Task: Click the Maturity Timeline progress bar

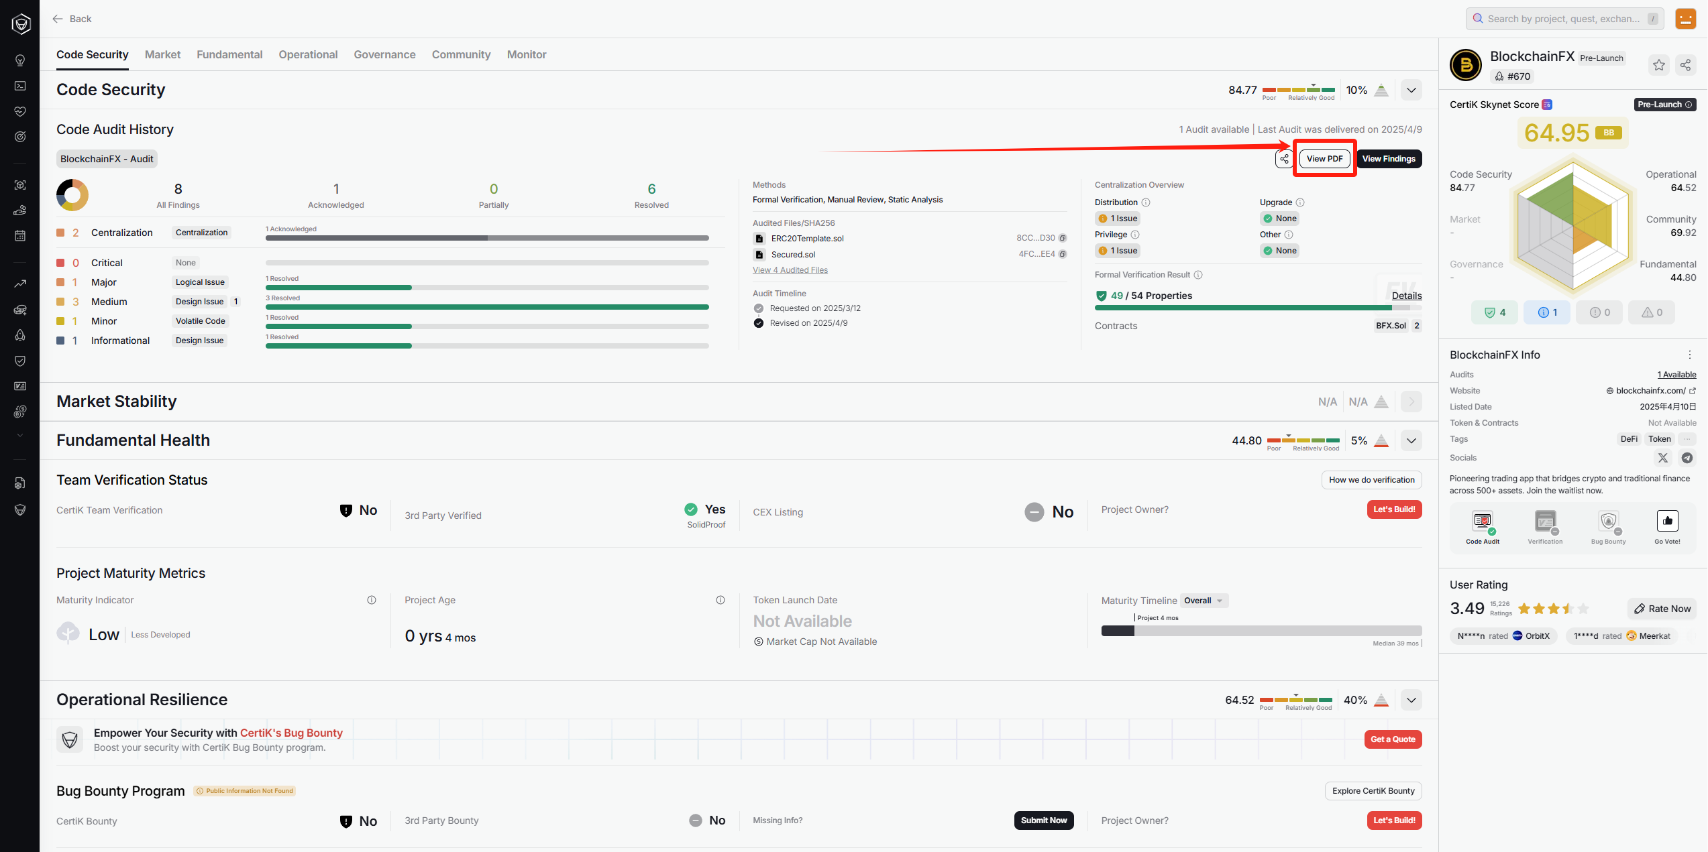Action: click(1261, 631)
